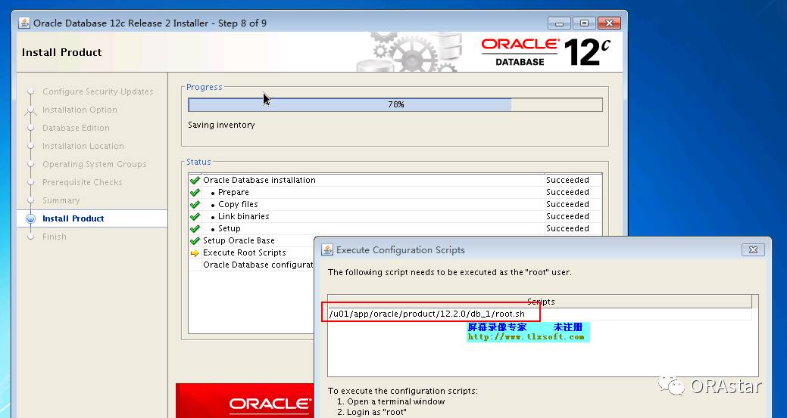Click Succeeded status for Oracle Database installation

pyautogui.click(x=567, y=180)
